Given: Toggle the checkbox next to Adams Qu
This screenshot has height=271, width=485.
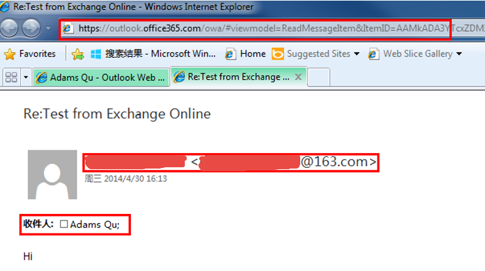Looking at the screenshot, I should click(x=64, y=224).
